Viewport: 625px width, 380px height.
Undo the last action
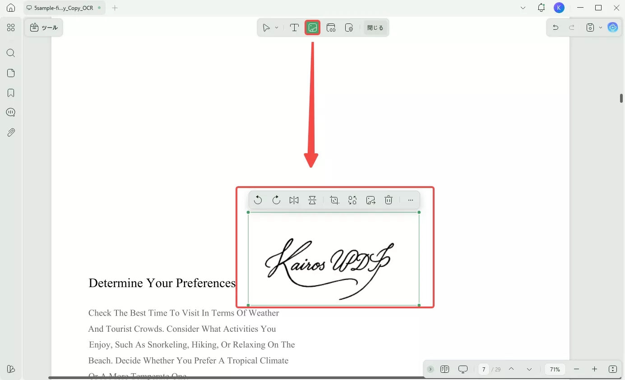point(556,28)
